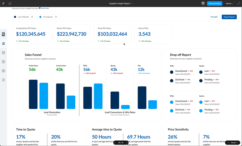Click the supplier logo in sidebar
The width and height of the screenshot is (242, 146).
[4, 34]
